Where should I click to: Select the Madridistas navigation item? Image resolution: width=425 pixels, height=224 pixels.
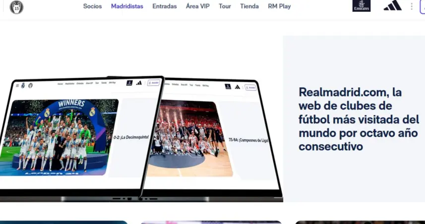(x=127, y=6)
